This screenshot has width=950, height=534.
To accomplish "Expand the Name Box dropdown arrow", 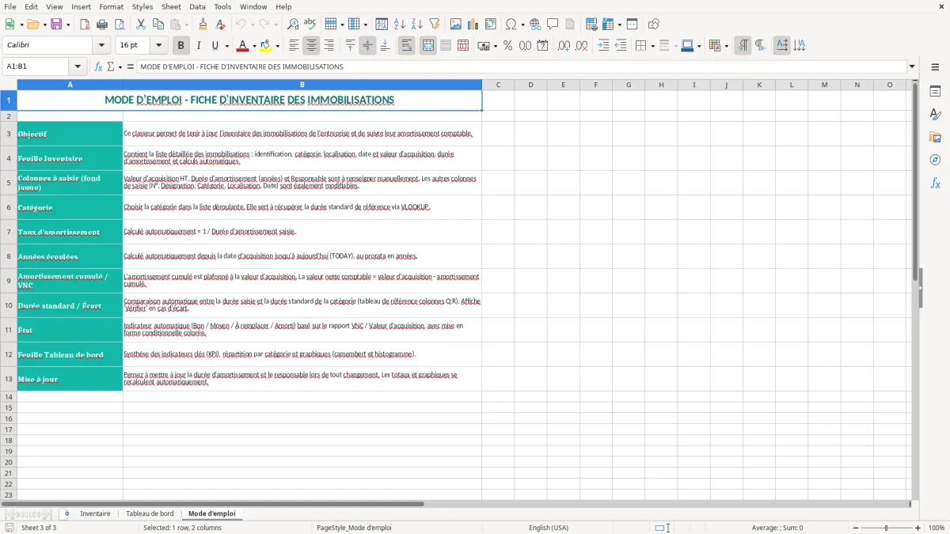I will (78, 67).
